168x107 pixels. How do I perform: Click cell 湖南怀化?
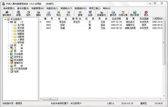130,25
